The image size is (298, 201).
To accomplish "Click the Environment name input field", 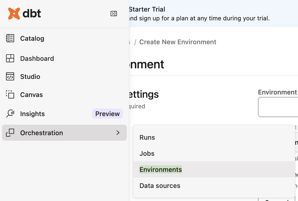I will pyautogui.click(x=278, y=107).
